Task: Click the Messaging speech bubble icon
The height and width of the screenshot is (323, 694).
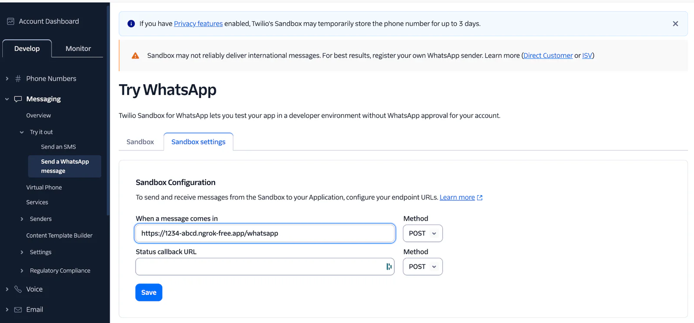Action: 18,99
